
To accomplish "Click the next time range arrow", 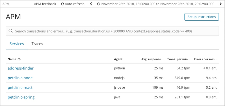I will [221, 4].
